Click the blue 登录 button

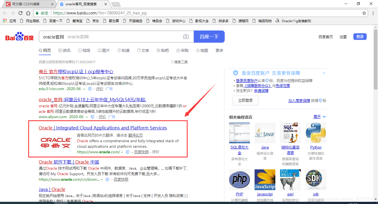(x=360, y=37)
